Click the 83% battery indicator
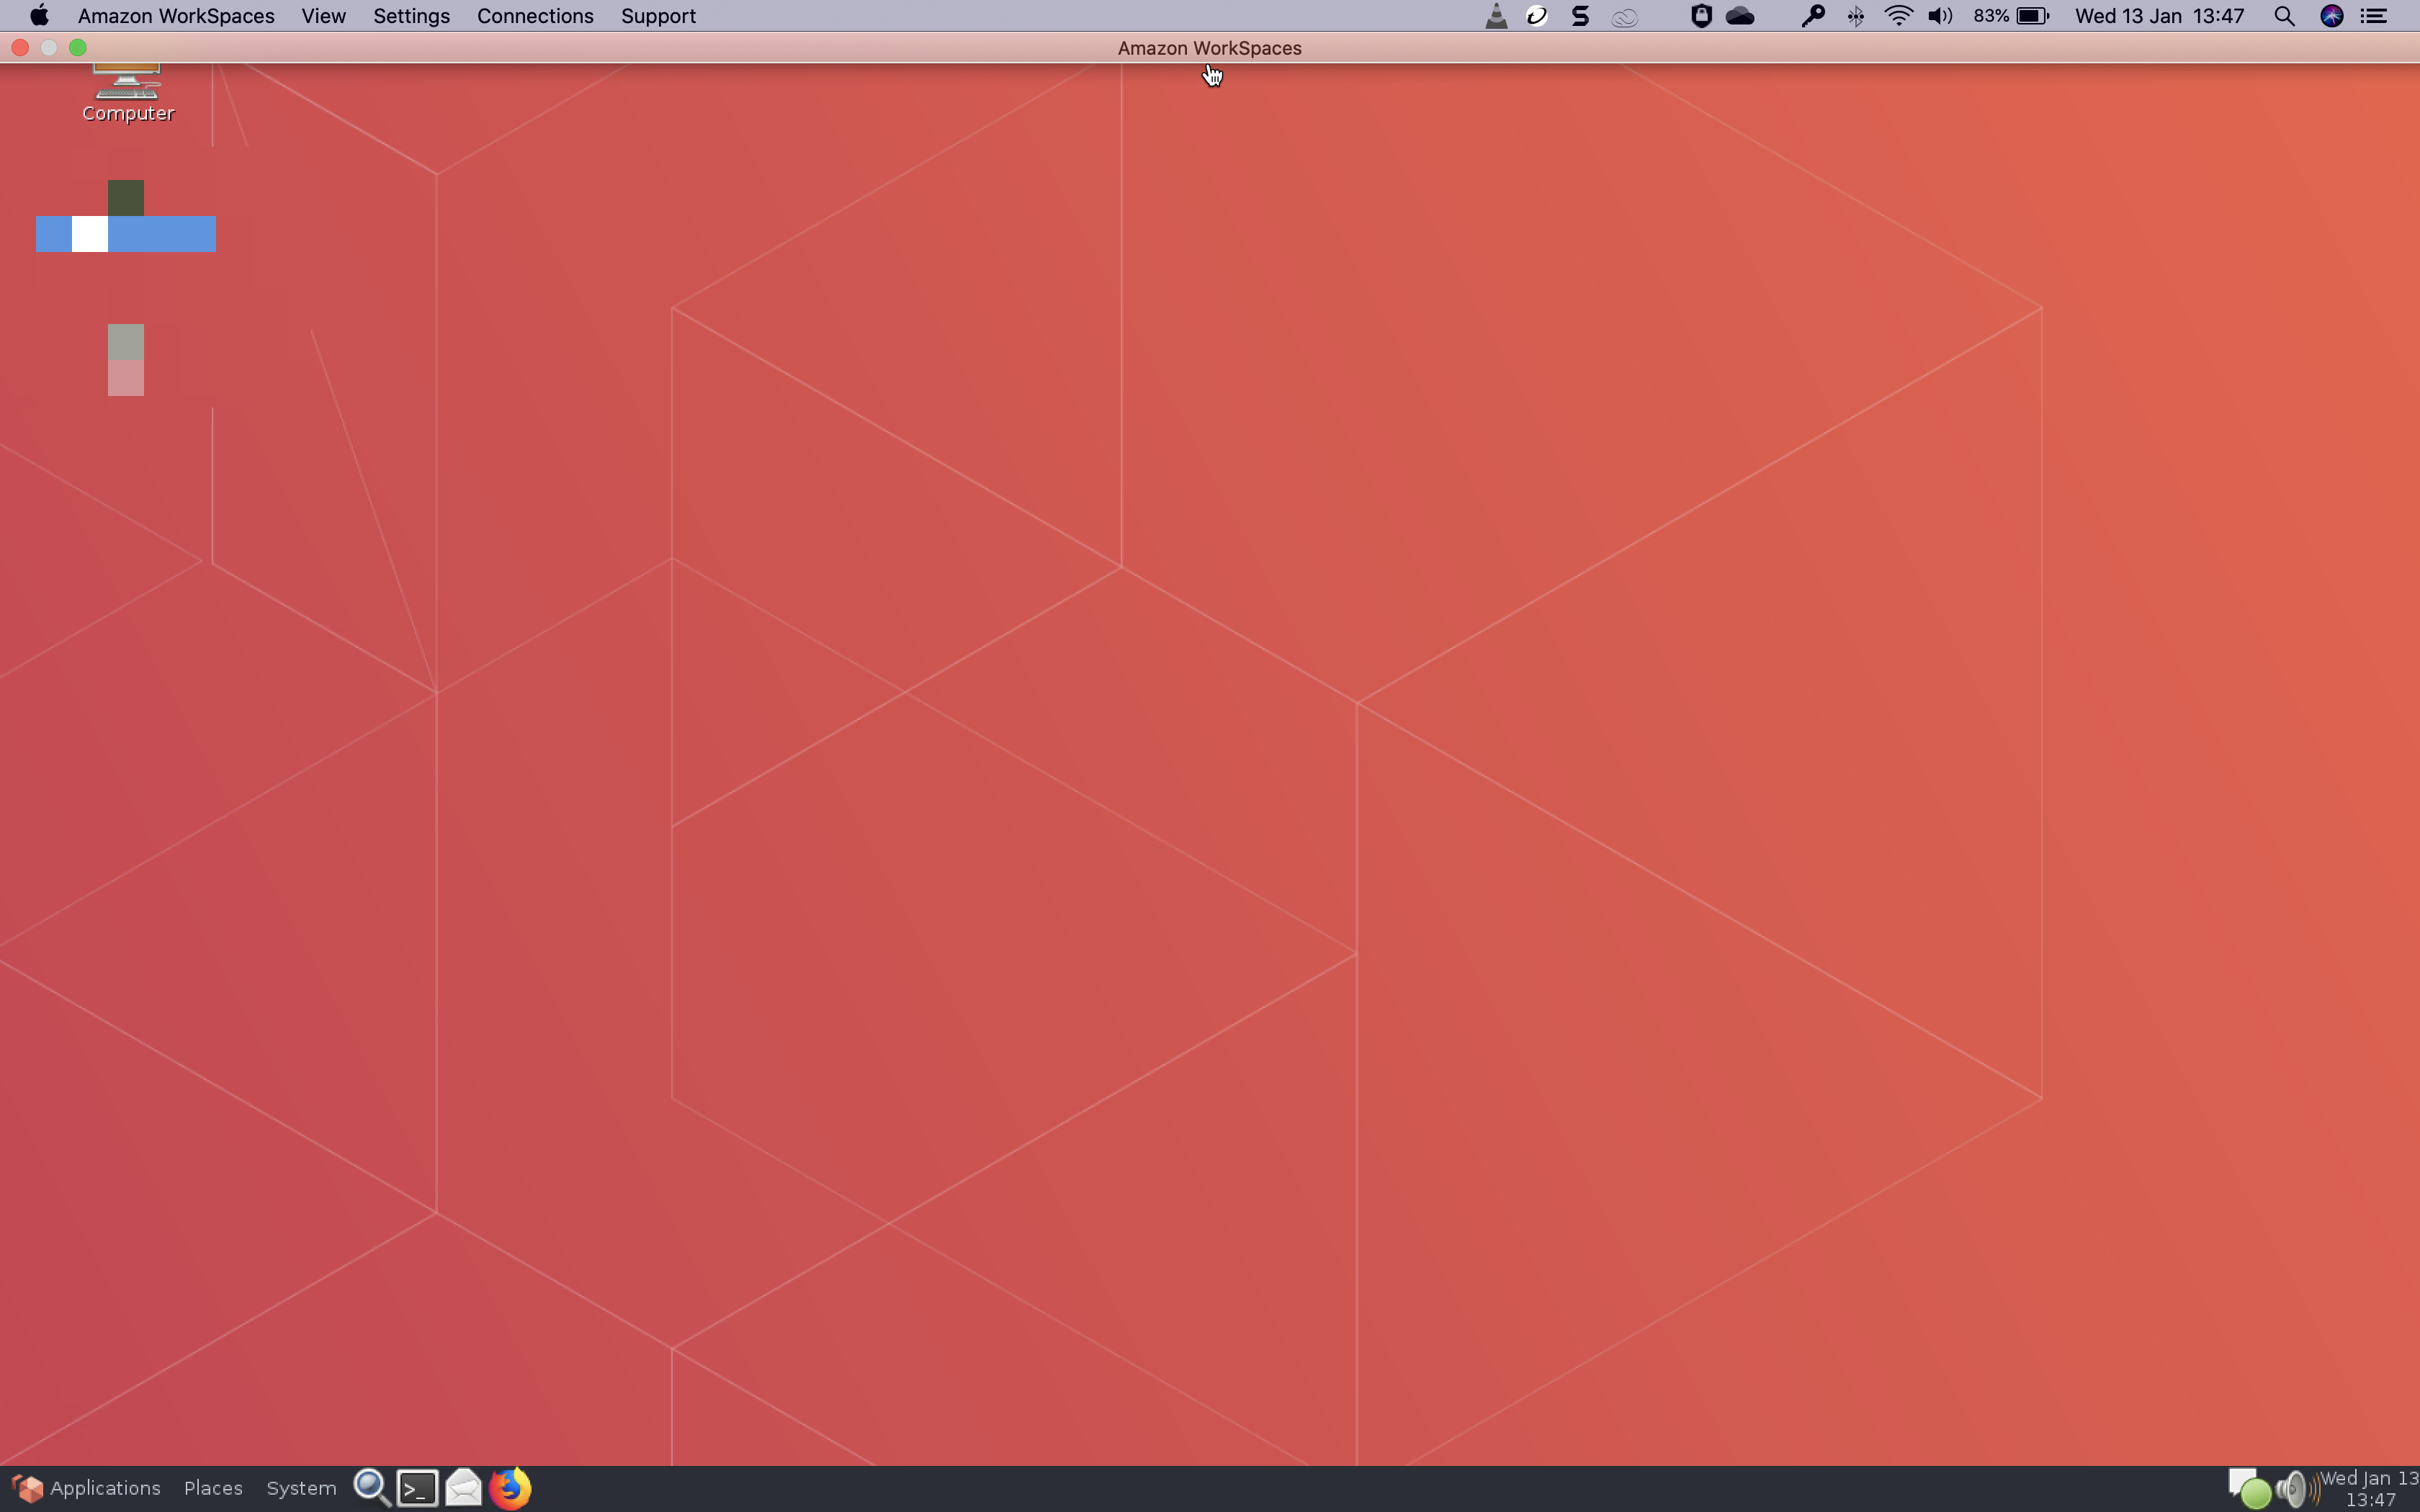 coord(2011,16)
